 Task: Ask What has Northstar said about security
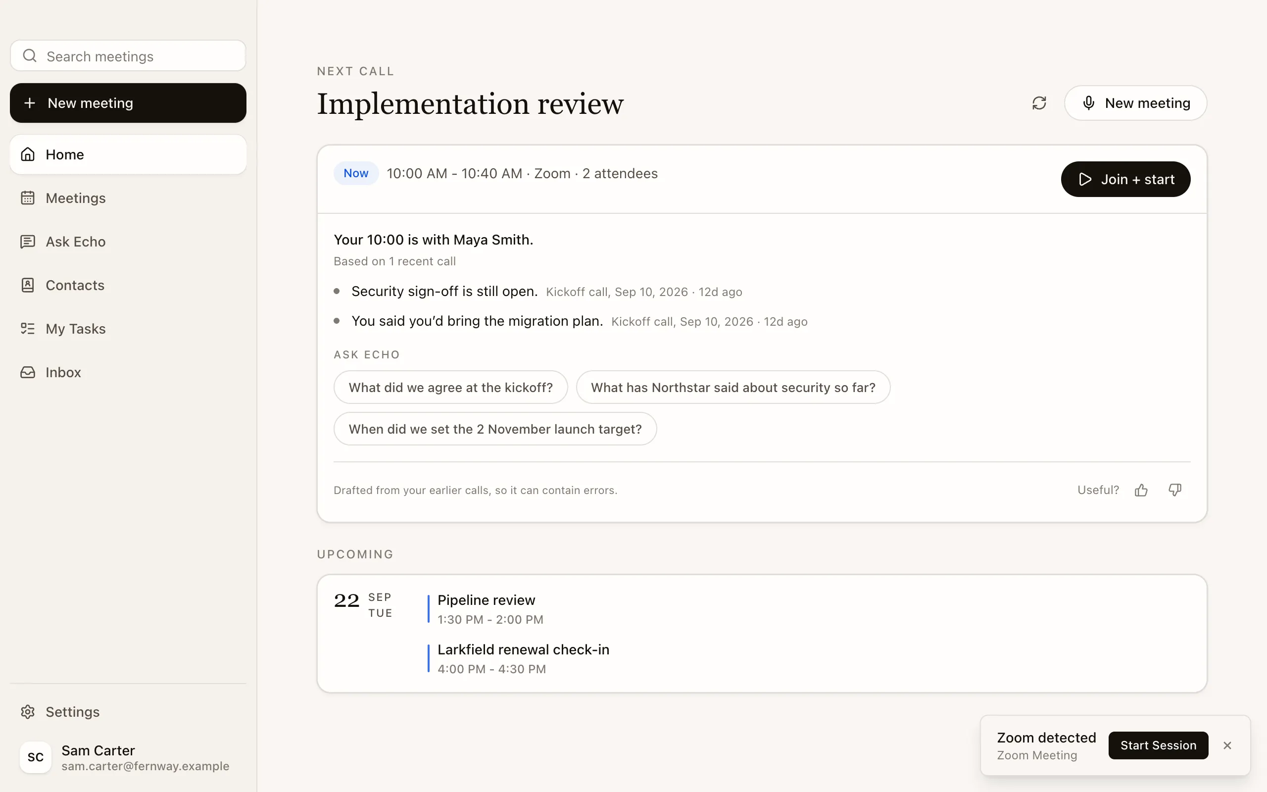733,387
